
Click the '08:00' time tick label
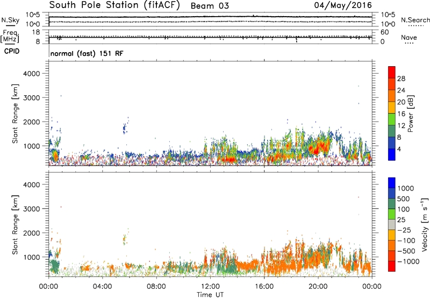point(156,287)
